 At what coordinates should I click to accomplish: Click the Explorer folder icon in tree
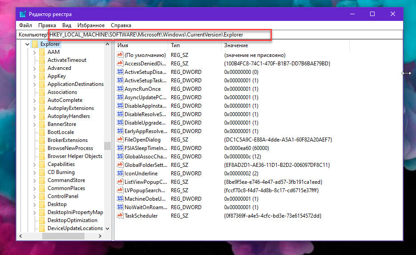pos(35,44)
